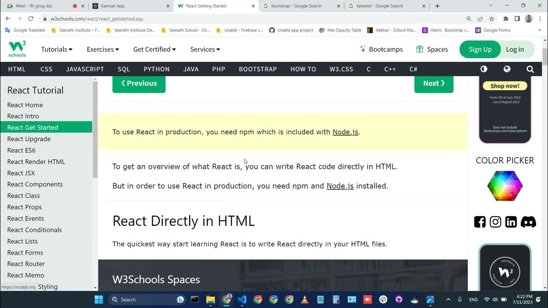Image resolution: width=548 pixels, height=308 pixels.
Task: Click the W3Schools logo
Action: 17,49
